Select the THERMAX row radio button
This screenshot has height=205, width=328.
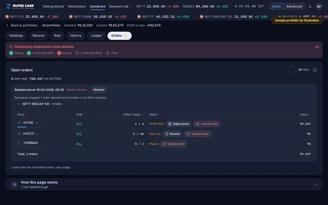19,143
